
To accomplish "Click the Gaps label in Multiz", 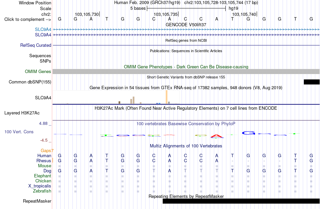I will (x=46, y=151).
